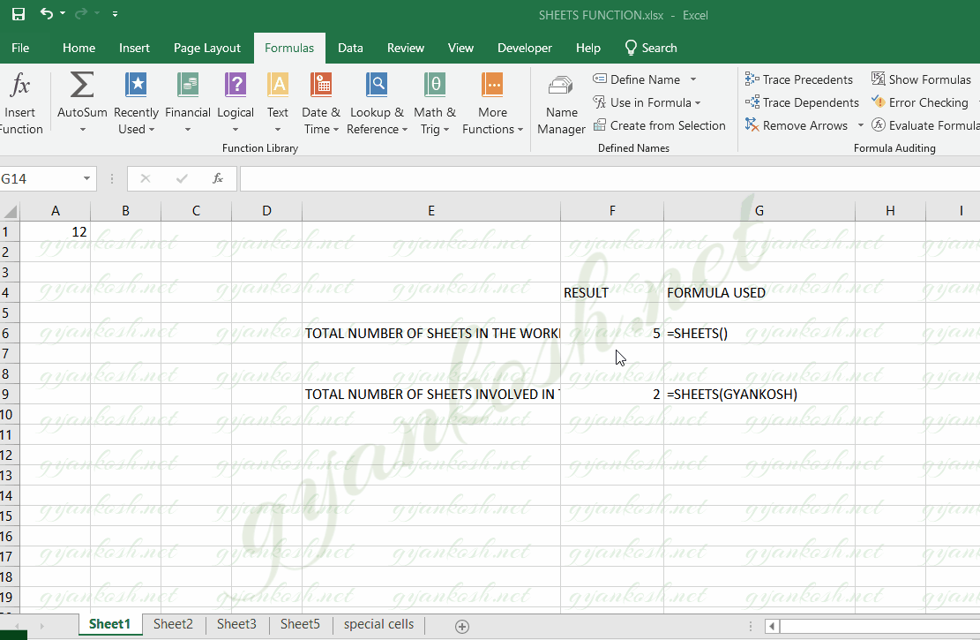Click the Undo arrow icon
980x640 pixels.
(46, 13)
